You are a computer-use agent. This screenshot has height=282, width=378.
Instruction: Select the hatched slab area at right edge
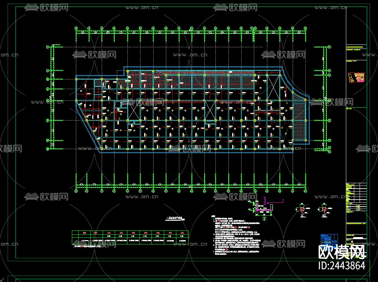click(299, 121)
